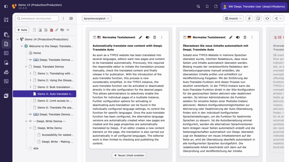Select Accessibility for websit page

(57, 135)
